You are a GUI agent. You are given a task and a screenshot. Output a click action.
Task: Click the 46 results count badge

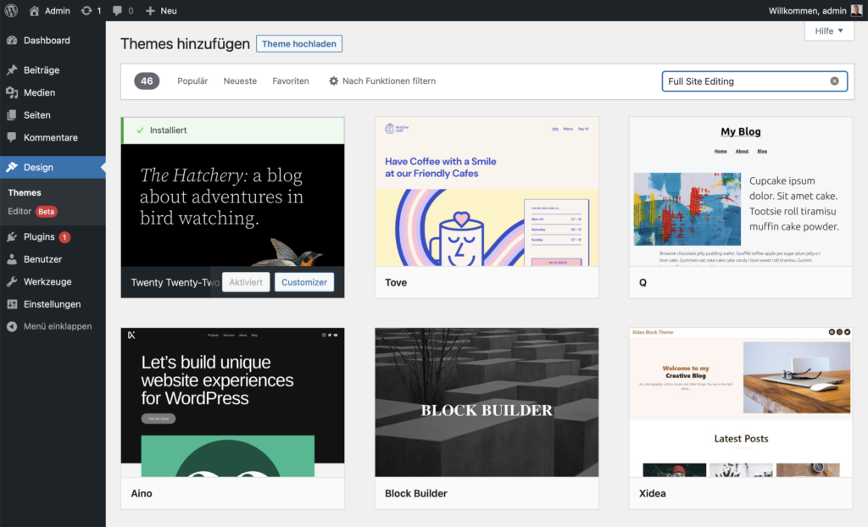pos(147,80)
